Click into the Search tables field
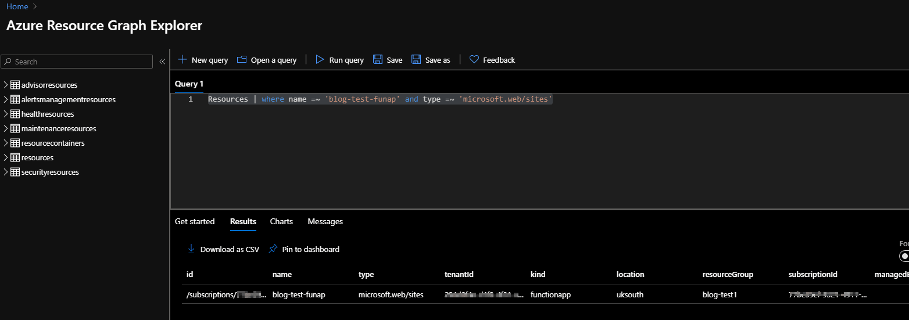The image size is (909, 320). pos(77,62)
